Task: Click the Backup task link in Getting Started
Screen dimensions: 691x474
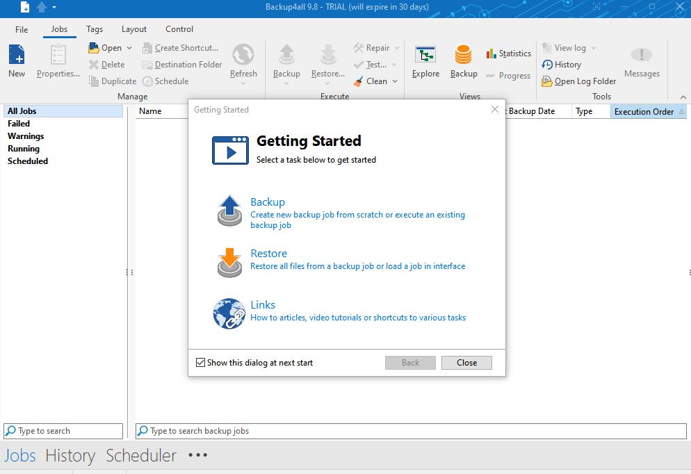Action: click(268, 202)
